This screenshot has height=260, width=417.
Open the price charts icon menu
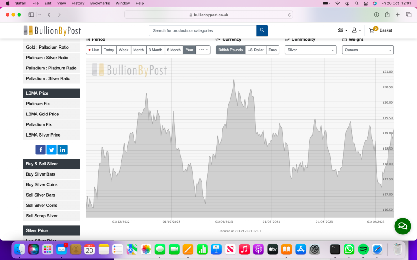point(342,30)
